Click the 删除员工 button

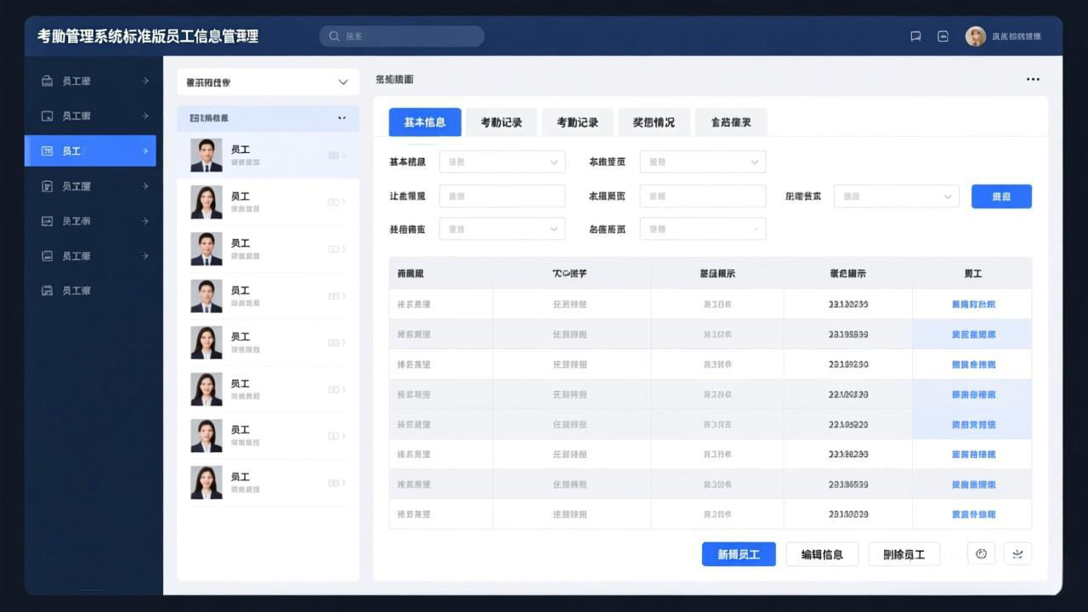click(x=904, y=554)
